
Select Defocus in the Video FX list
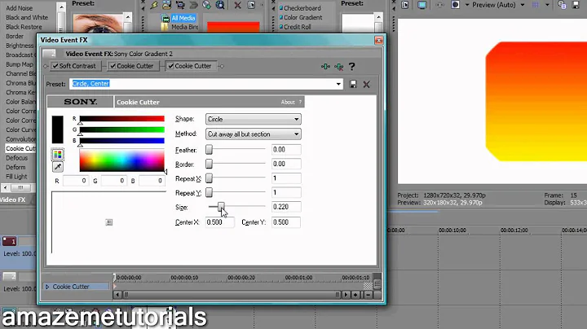coord(17,158)
